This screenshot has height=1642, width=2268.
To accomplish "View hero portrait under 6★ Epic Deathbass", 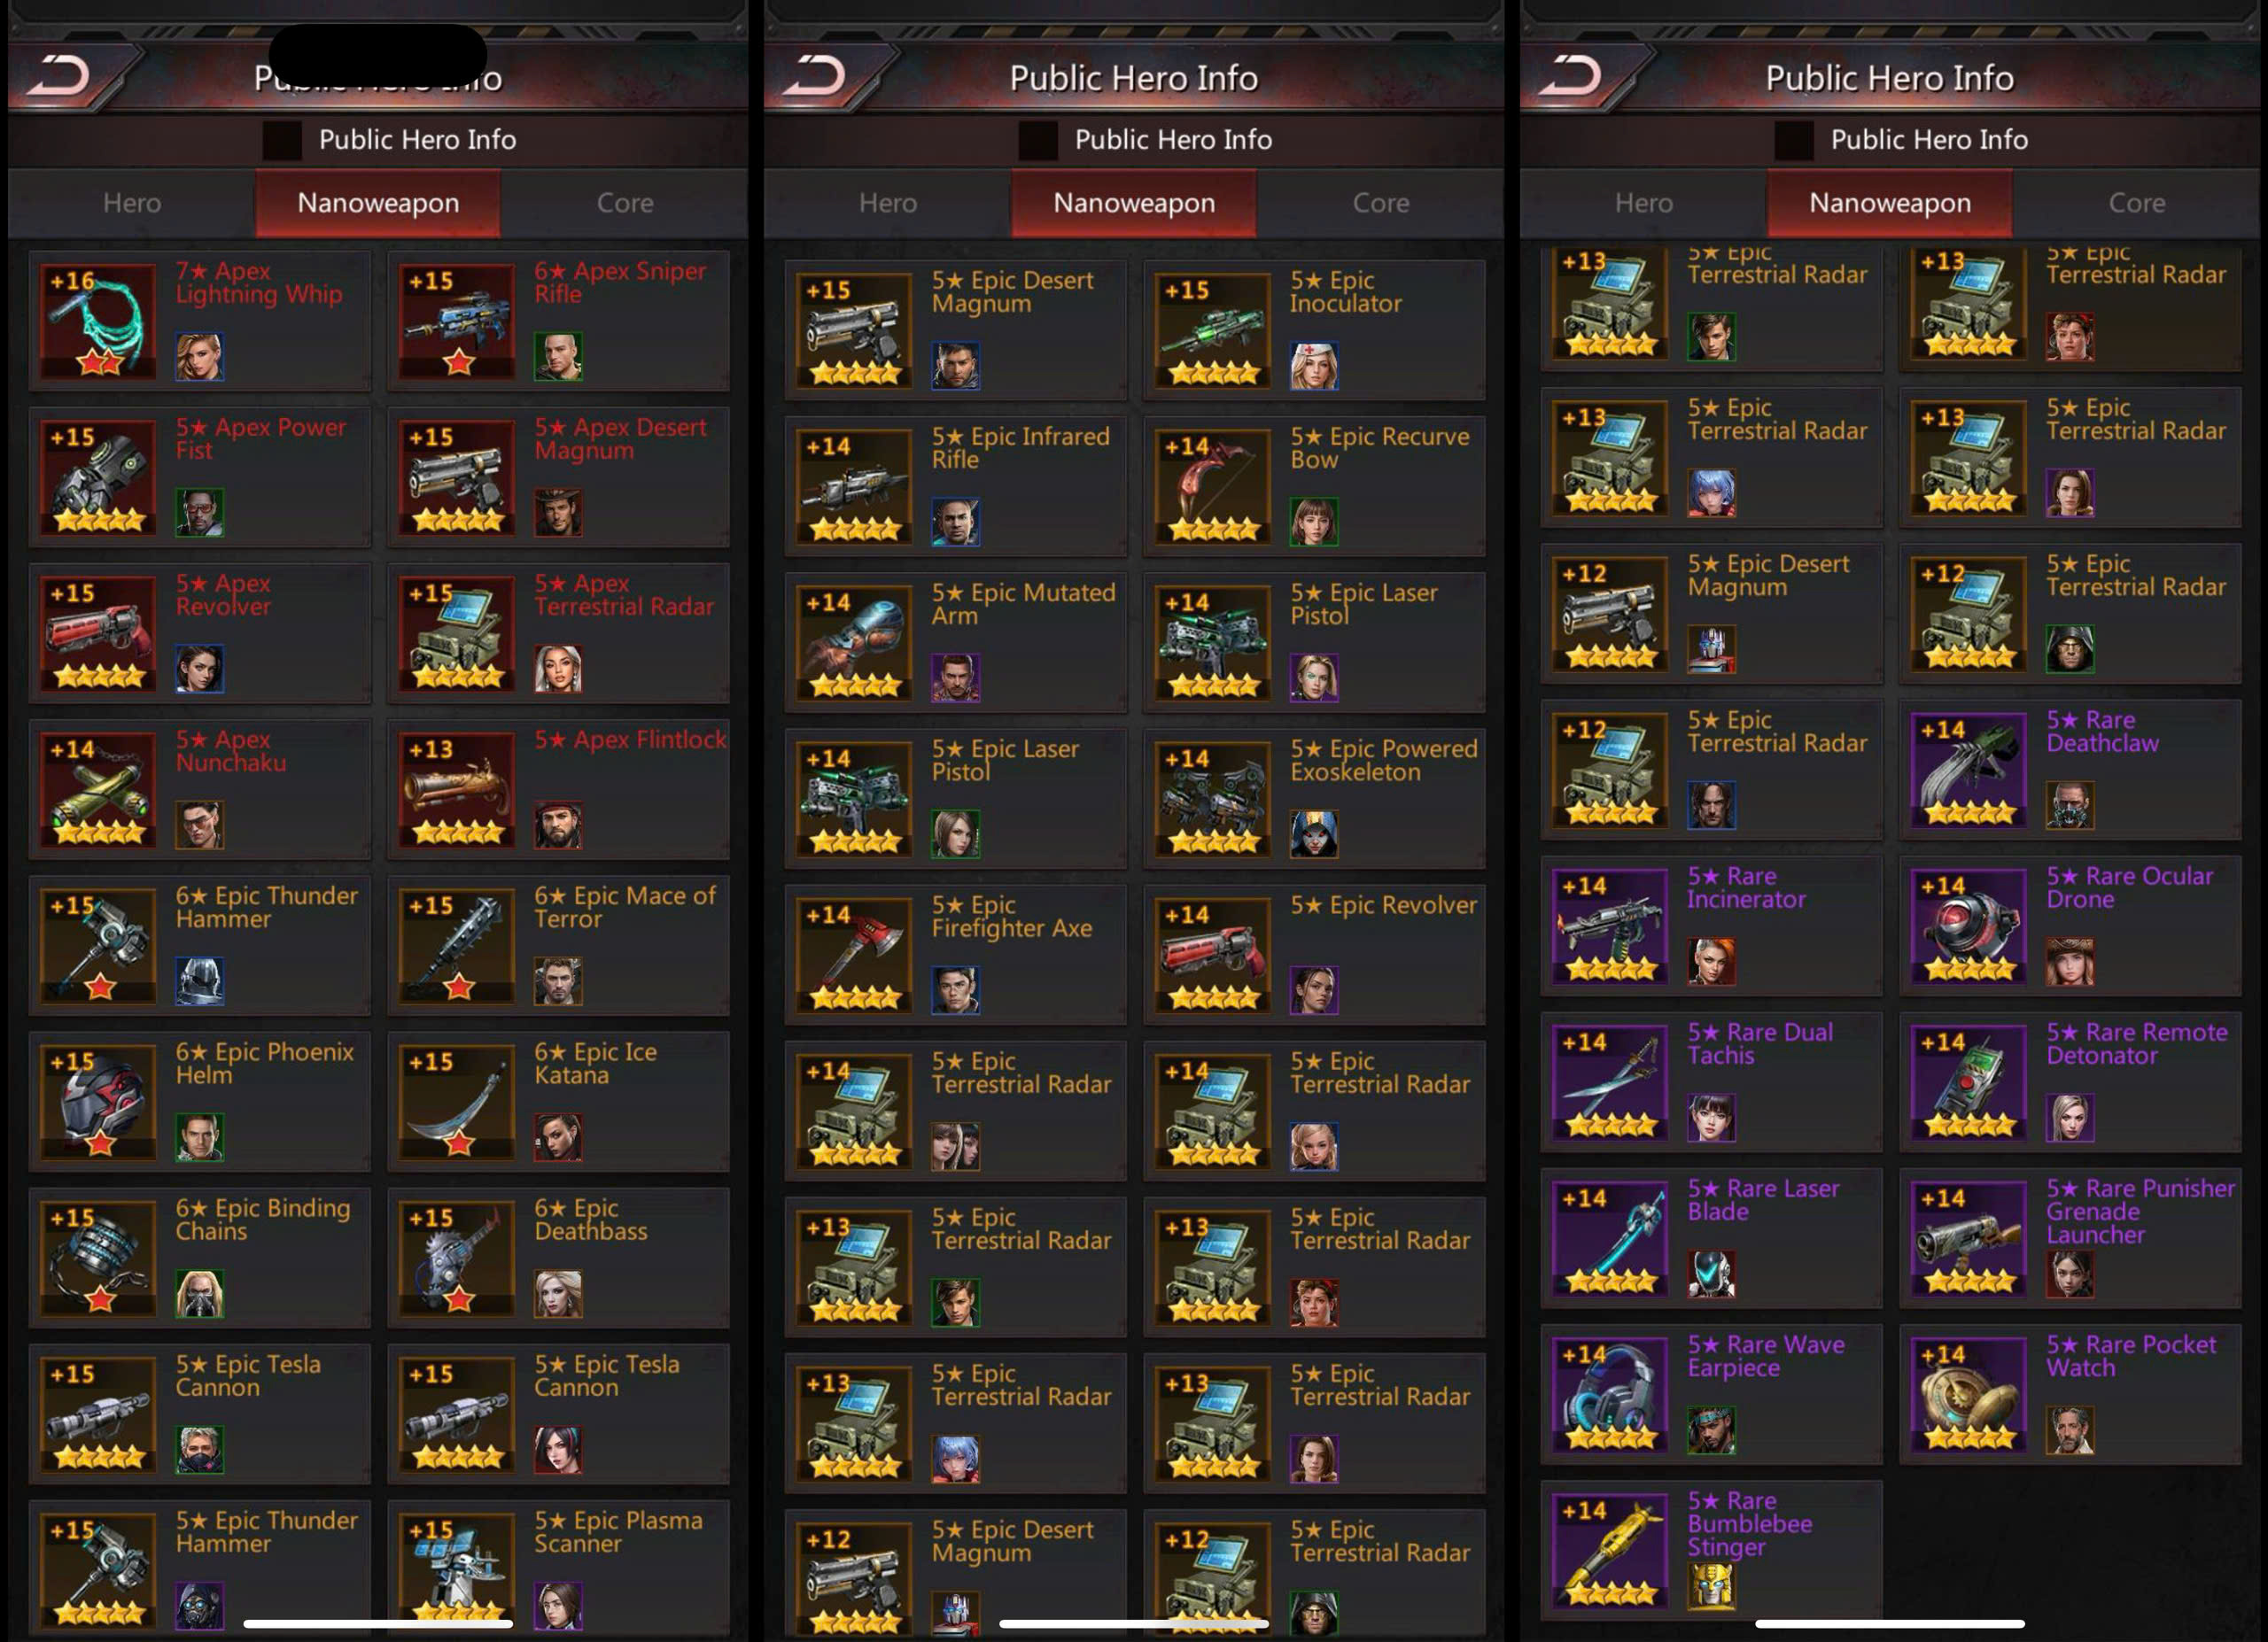I will pyautogui.click(x=558, y=1293).
